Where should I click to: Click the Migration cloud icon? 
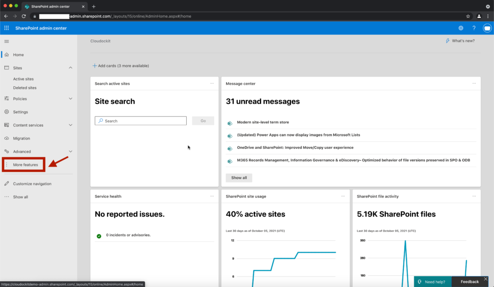7,138
